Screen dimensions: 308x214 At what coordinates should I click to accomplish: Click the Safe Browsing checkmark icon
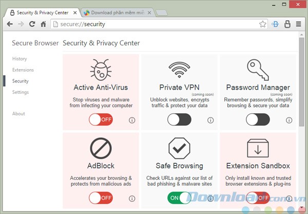pos(179,148)
